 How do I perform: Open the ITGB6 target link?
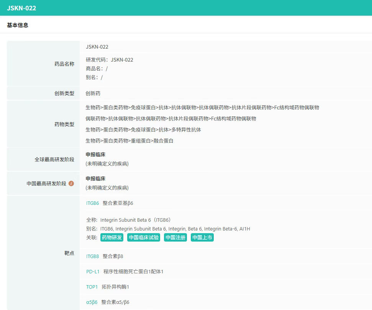(92, 203)
